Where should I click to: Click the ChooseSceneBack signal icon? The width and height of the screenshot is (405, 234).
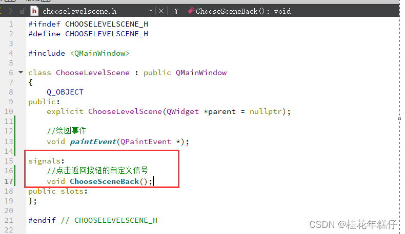(x=191, y=11)
